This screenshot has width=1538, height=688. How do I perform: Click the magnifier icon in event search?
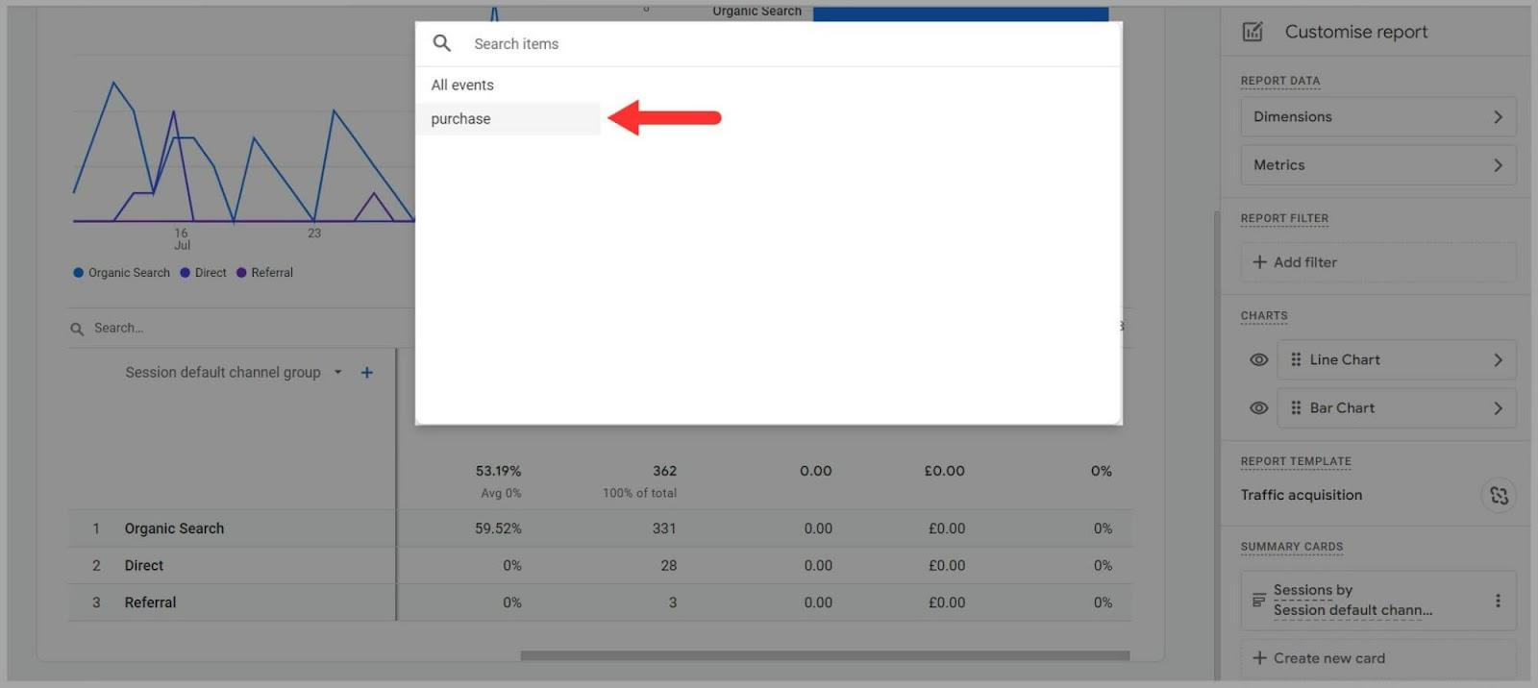point(442,43)
